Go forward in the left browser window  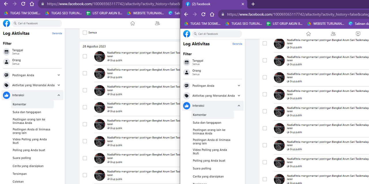pyautogui.click(x=14, y=4)
